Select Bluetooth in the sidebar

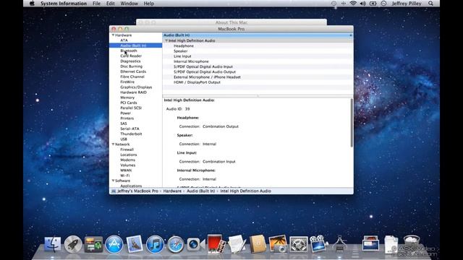point(129,51)
